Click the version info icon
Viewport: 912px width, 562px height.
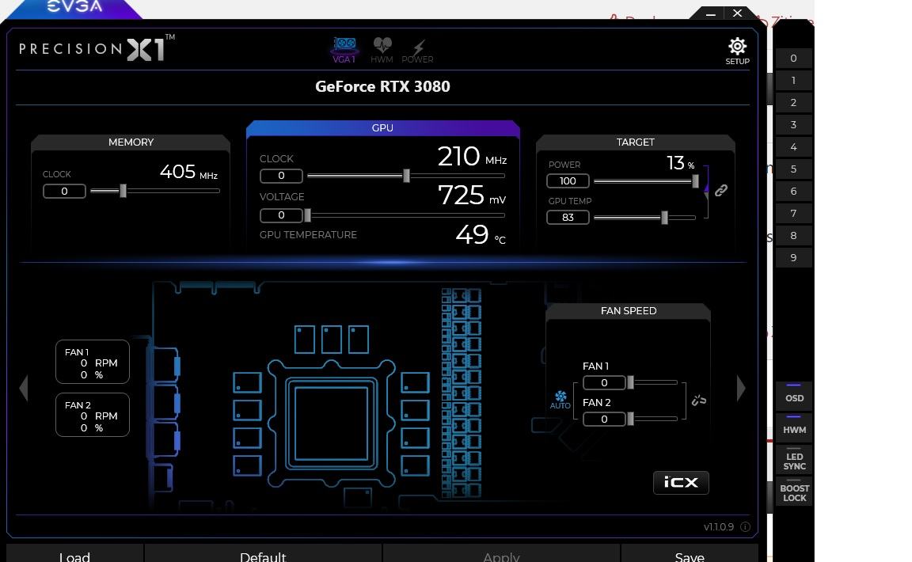pyautogui.click(x=745, y=526)
